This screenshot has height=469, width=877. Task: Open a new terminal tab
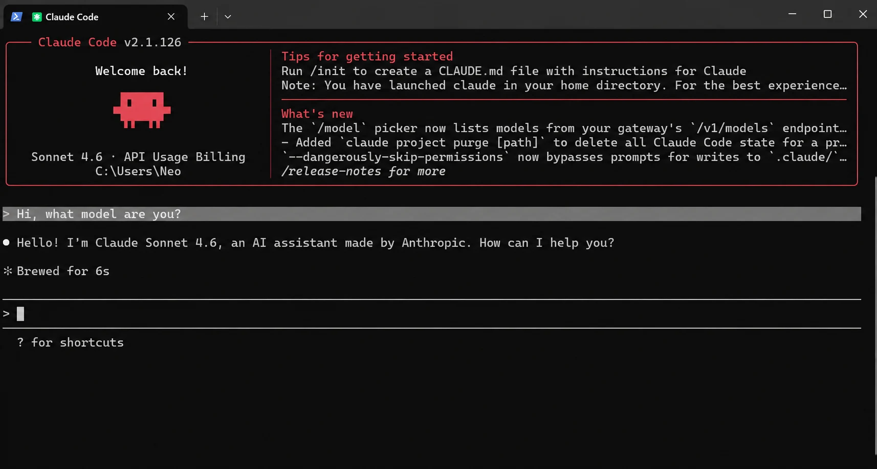pyautogui.click(x=204, y=17)
